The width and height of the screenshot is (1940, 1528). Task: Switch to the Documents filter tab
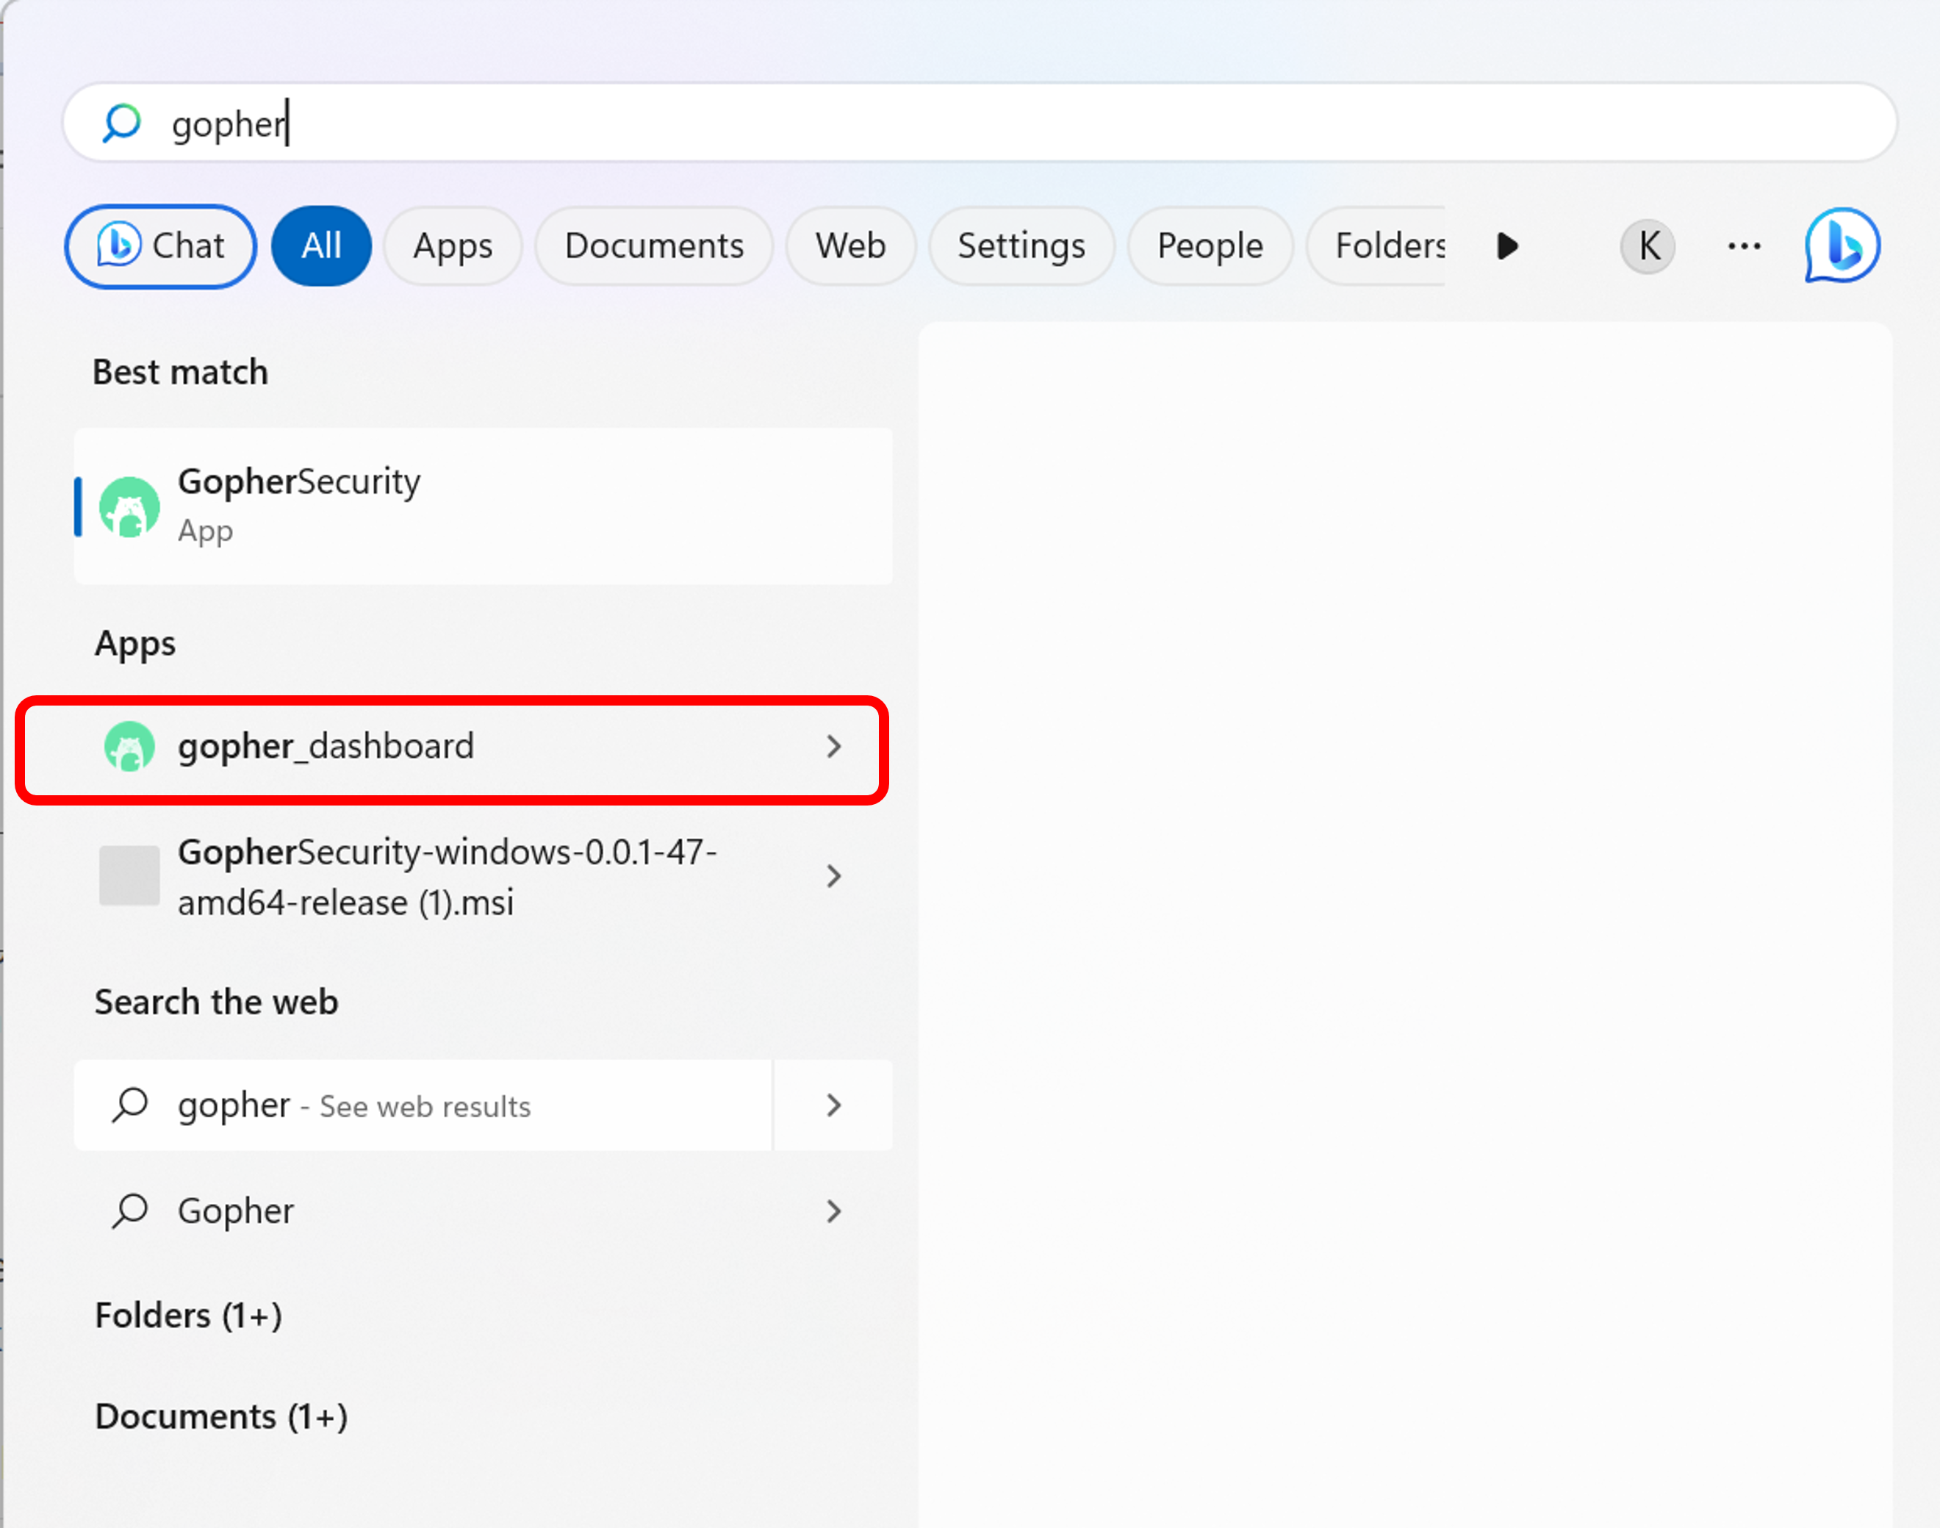click(654, 246)
